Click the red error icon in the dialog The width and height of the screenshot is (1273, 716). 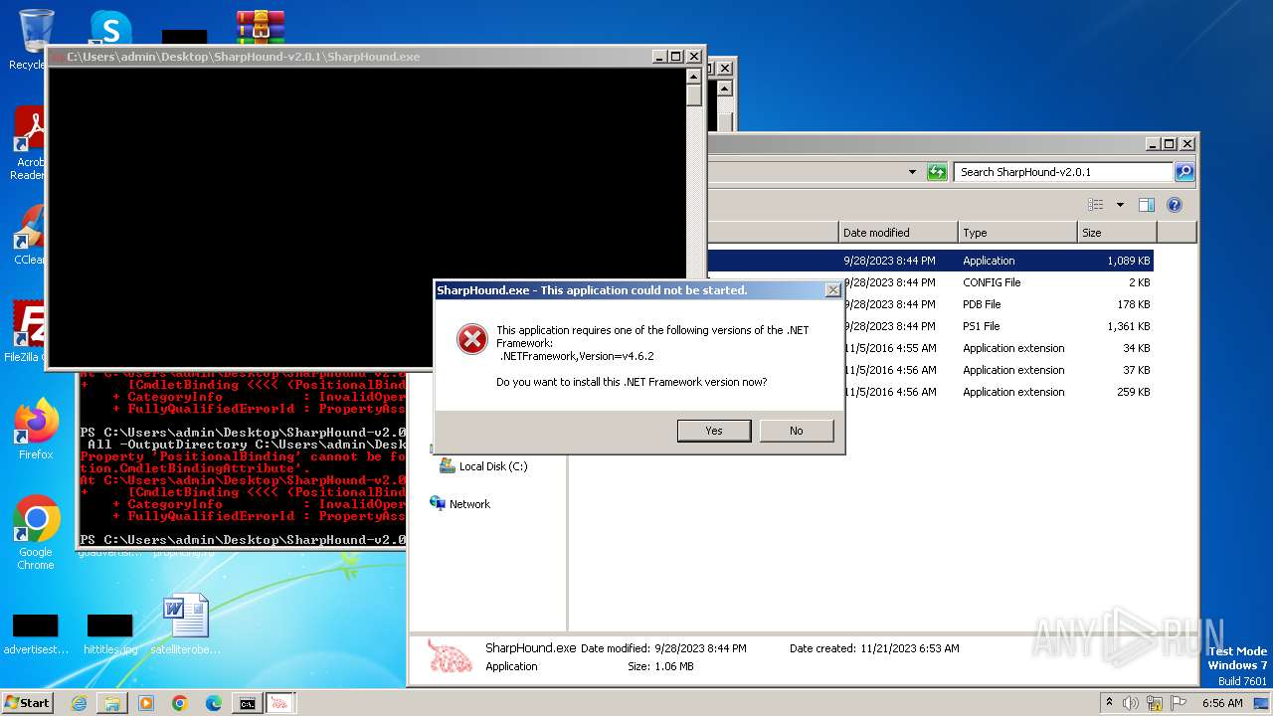[471, 339]
